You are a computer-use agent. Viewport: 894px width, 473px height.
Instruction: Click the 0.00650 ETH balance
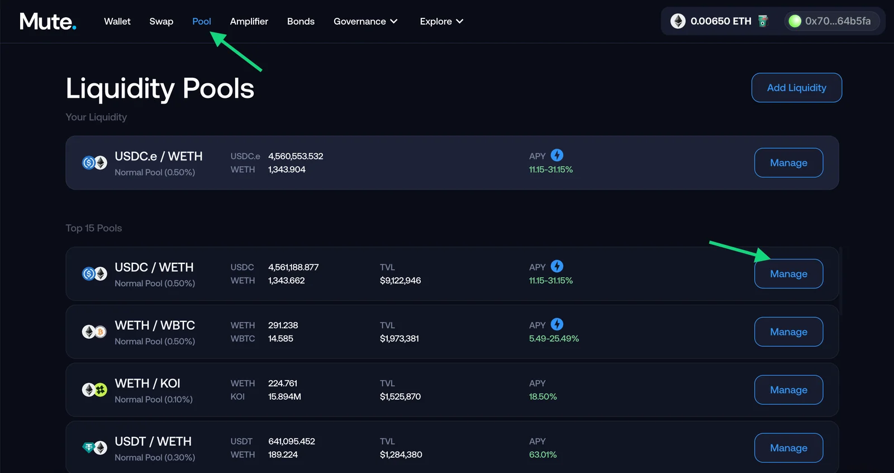coord(721,21)
